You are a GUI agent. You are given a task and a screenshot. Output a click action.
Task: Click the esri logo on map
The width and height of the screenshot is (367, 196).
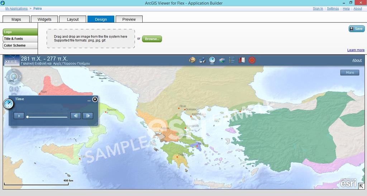coord(348,183)
